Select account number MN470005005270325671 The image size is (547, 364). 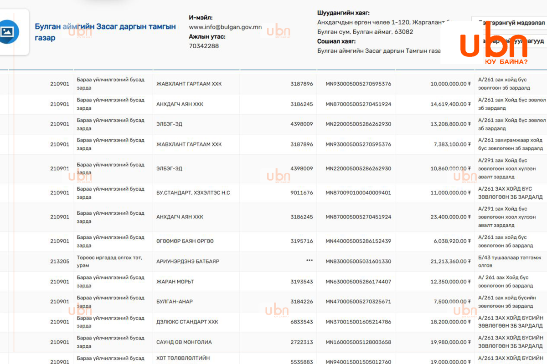pos(358,302)
